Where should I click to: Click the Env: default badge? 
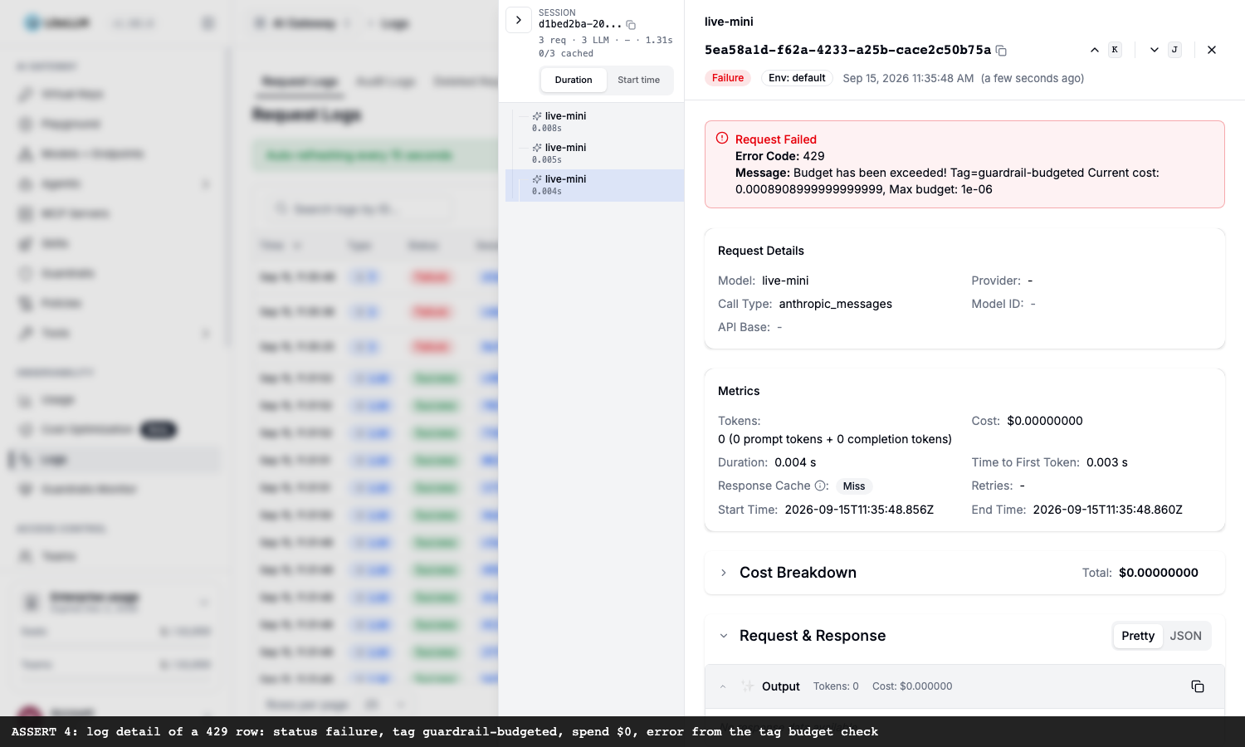point(797,78)
